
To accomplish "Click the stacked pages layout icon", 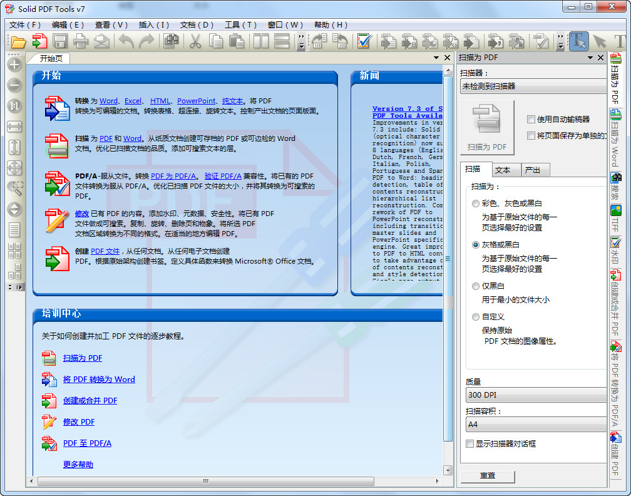I will pos(282,41).
